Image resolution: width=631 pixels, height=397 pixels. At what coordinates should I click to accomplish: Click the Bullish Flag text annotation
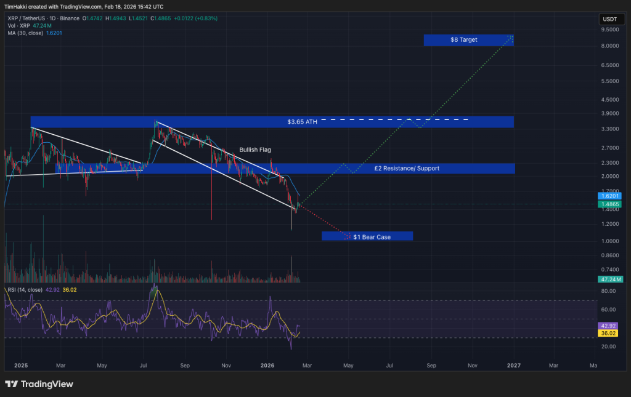[255, 150]
